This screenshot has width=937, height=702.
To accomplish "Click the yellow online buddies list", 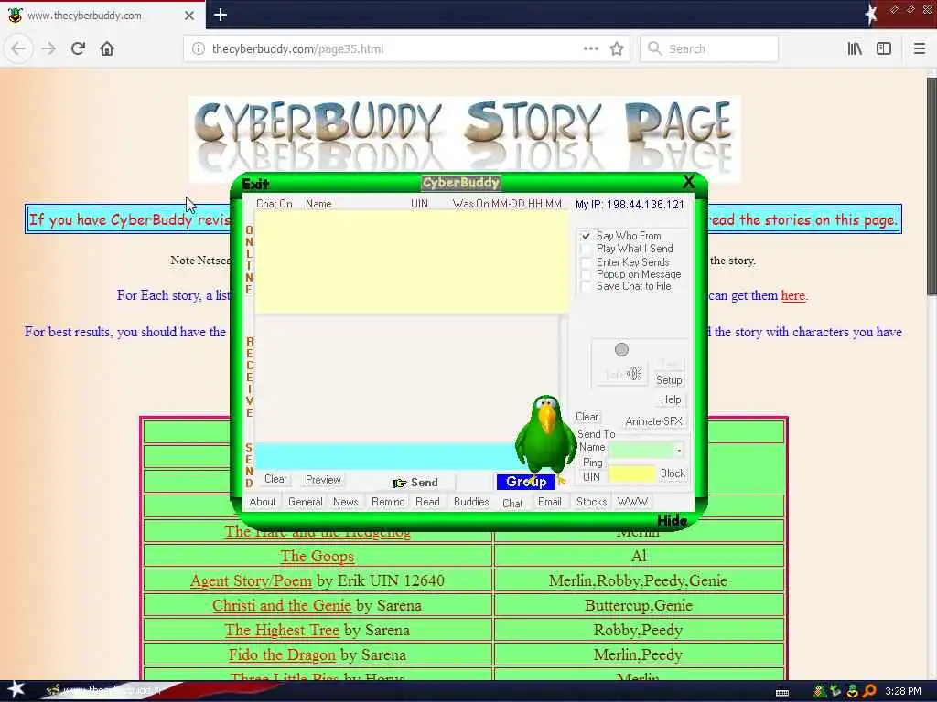I will pos(412,261).
